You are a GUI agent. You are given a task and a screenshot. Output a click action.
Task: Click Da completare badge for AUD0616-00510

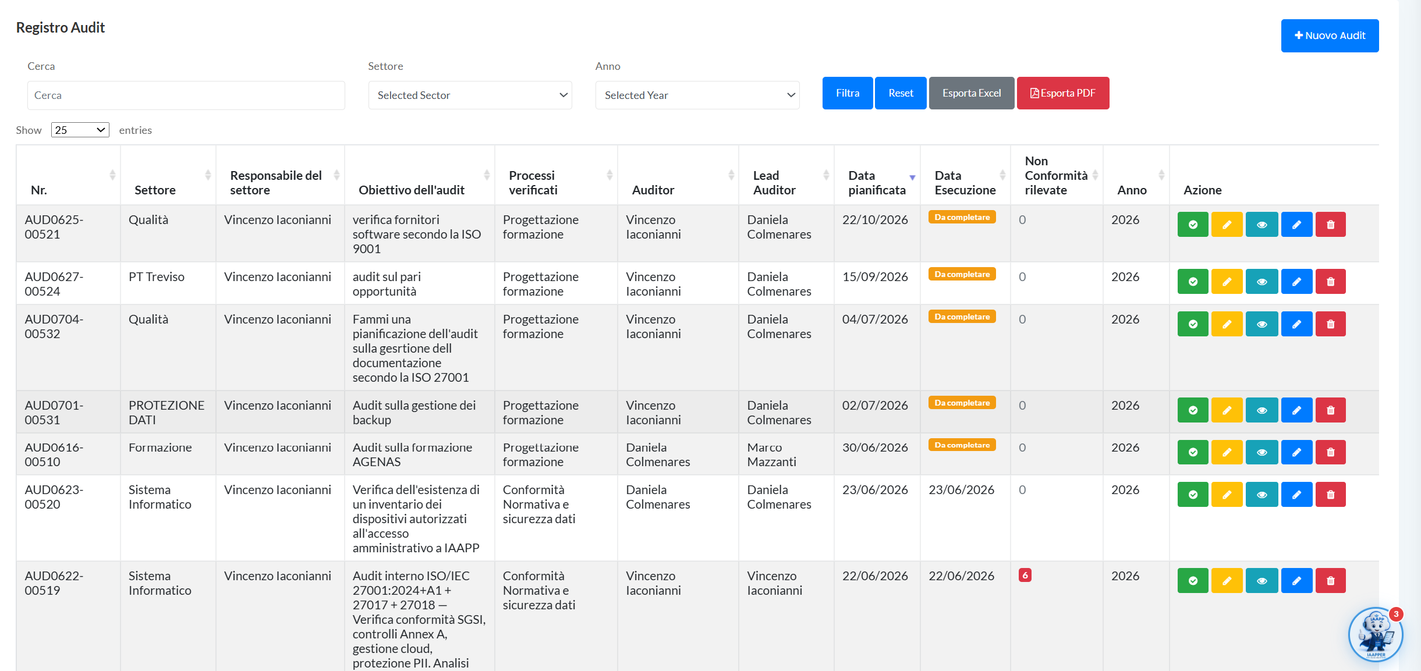point(962,445)
